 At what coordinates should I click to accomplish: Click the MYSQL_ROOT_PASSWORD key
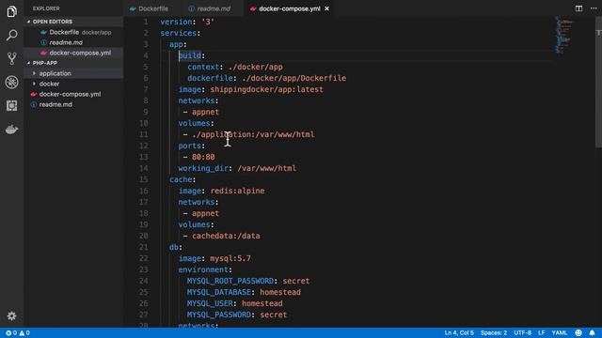230,281
